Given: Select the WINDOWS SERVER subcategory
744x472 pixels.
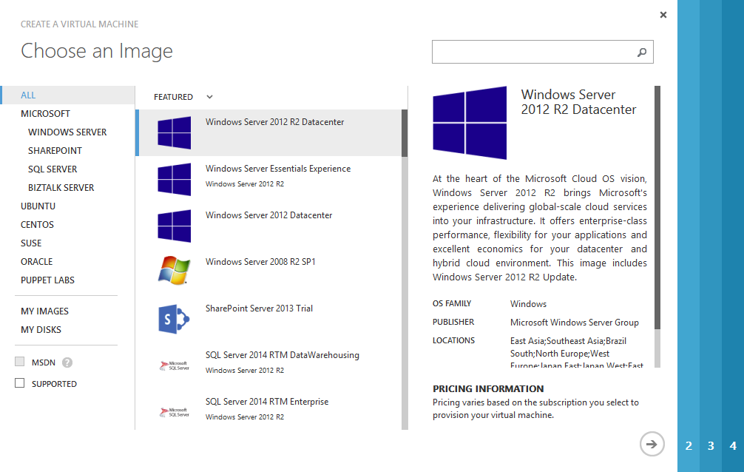Looking at the screenshot, I should 67,132.
